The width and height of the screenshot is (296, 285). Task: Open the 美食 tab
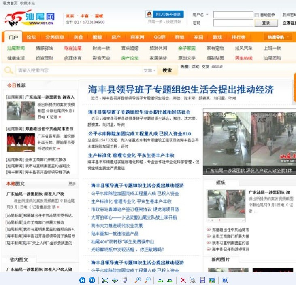point(78,37)
